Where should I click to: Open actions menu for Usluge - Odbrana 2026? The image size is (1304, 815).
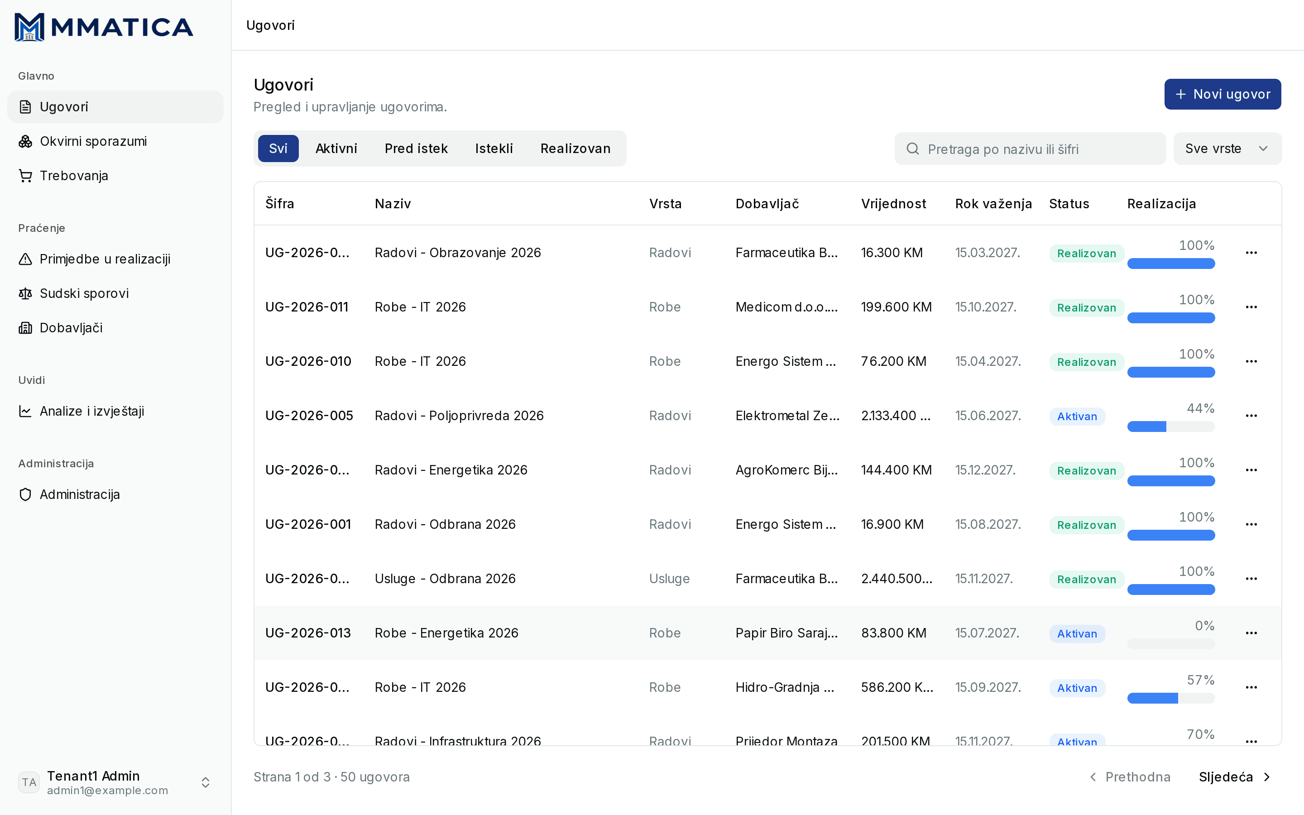click(x=1251, y=579)
